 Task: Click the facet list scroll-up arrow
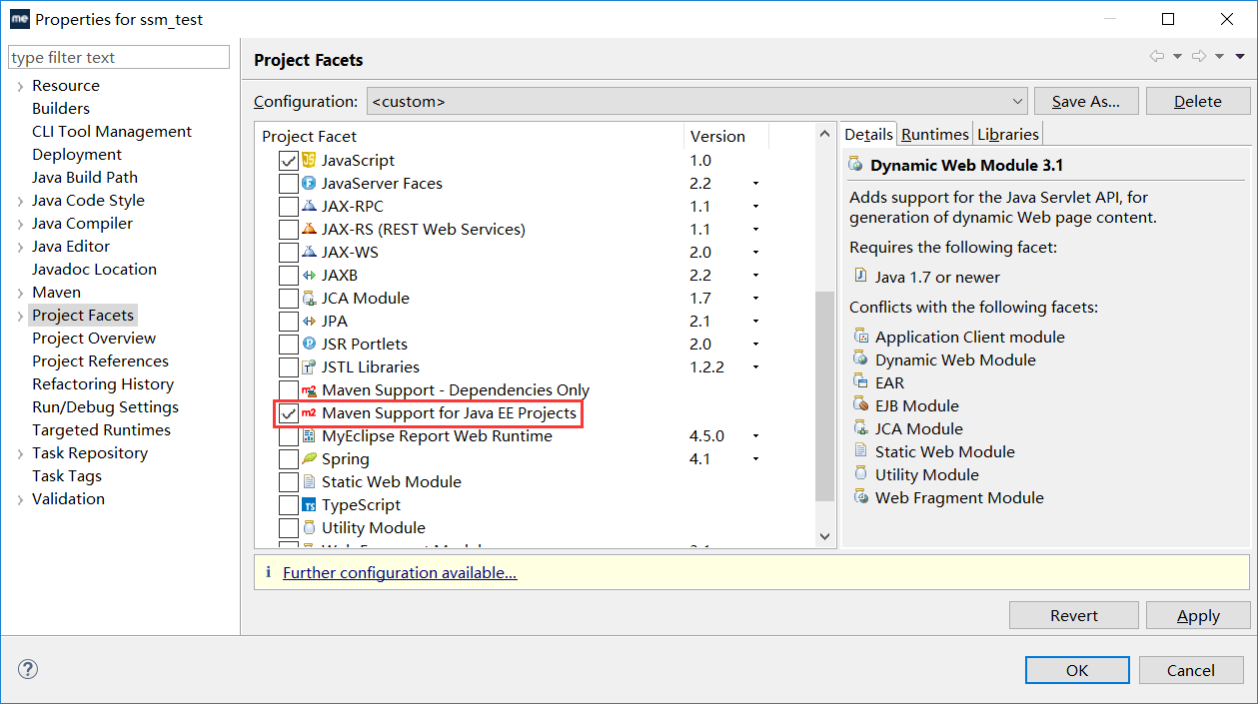click(824, 133)
